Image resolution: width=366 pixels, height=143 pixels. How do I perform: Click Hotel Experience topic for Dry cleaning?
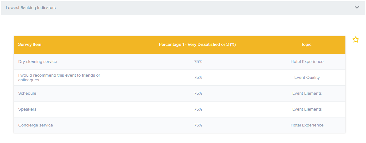pyautogui.click(x=307, y=62)
